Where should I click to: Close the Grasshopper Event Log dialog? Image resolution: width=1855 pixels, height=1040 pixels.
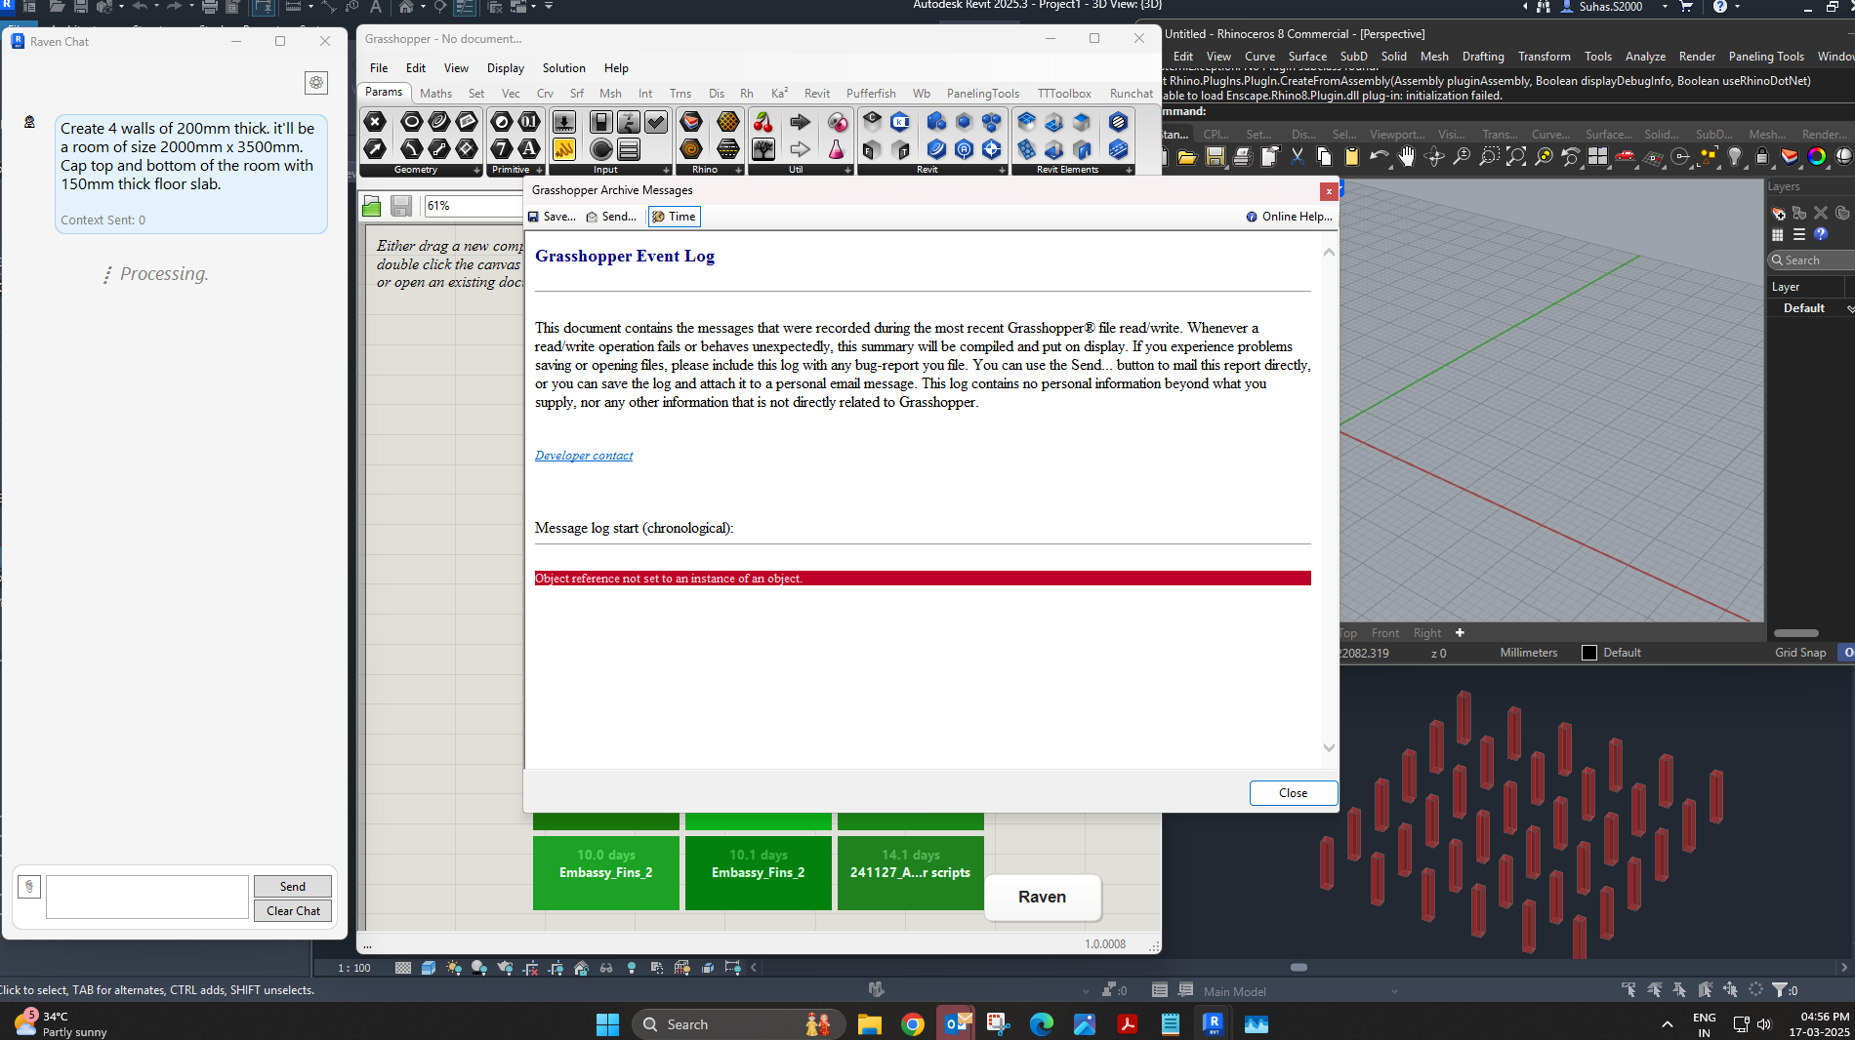pyautogui.click(x=1293, y=793)
